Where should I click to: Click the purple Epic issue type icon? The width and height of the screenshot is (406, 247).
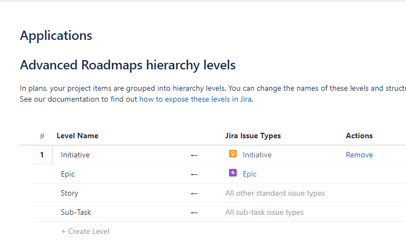233,173
